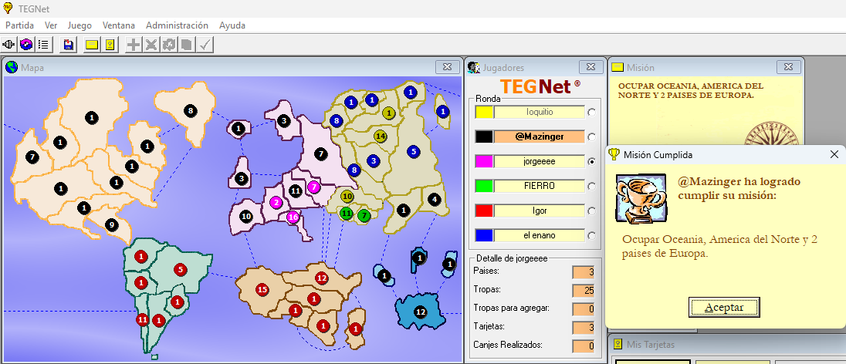Select the green 11 token
The height and width of the screenshot is (364, 846).
pyautogui.click(x=347, y=214)
